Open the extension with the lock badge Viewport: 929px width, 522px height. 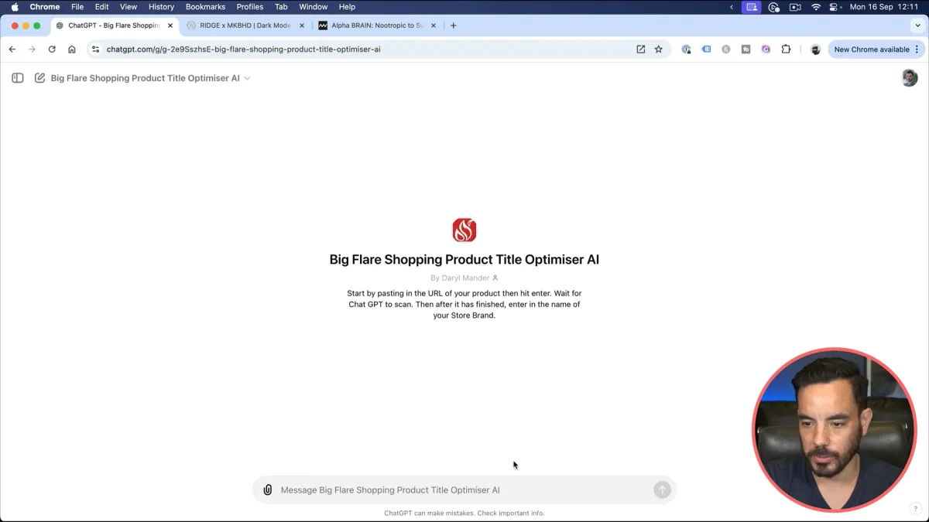tap(686, 49)
